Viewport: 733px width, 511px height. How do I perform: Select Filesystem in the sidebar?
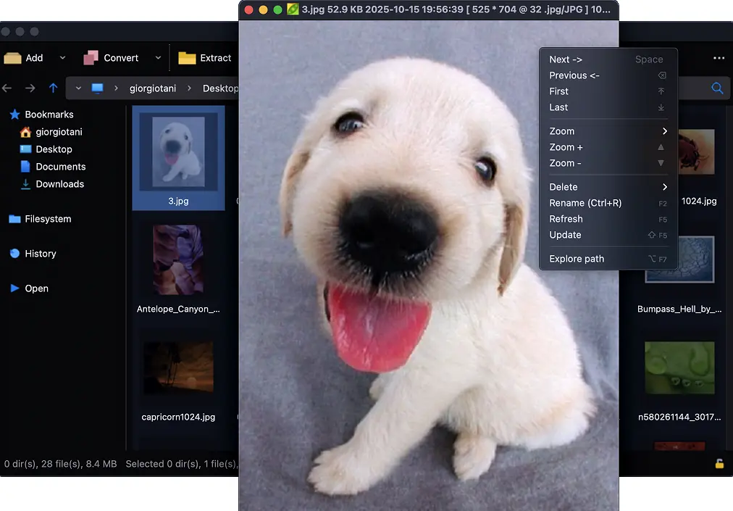tap(48, 219)
